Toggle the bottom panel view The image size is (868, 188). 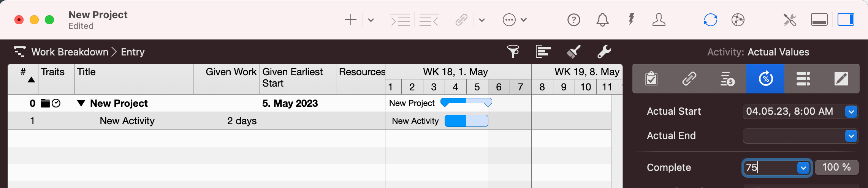click(819, 19)
